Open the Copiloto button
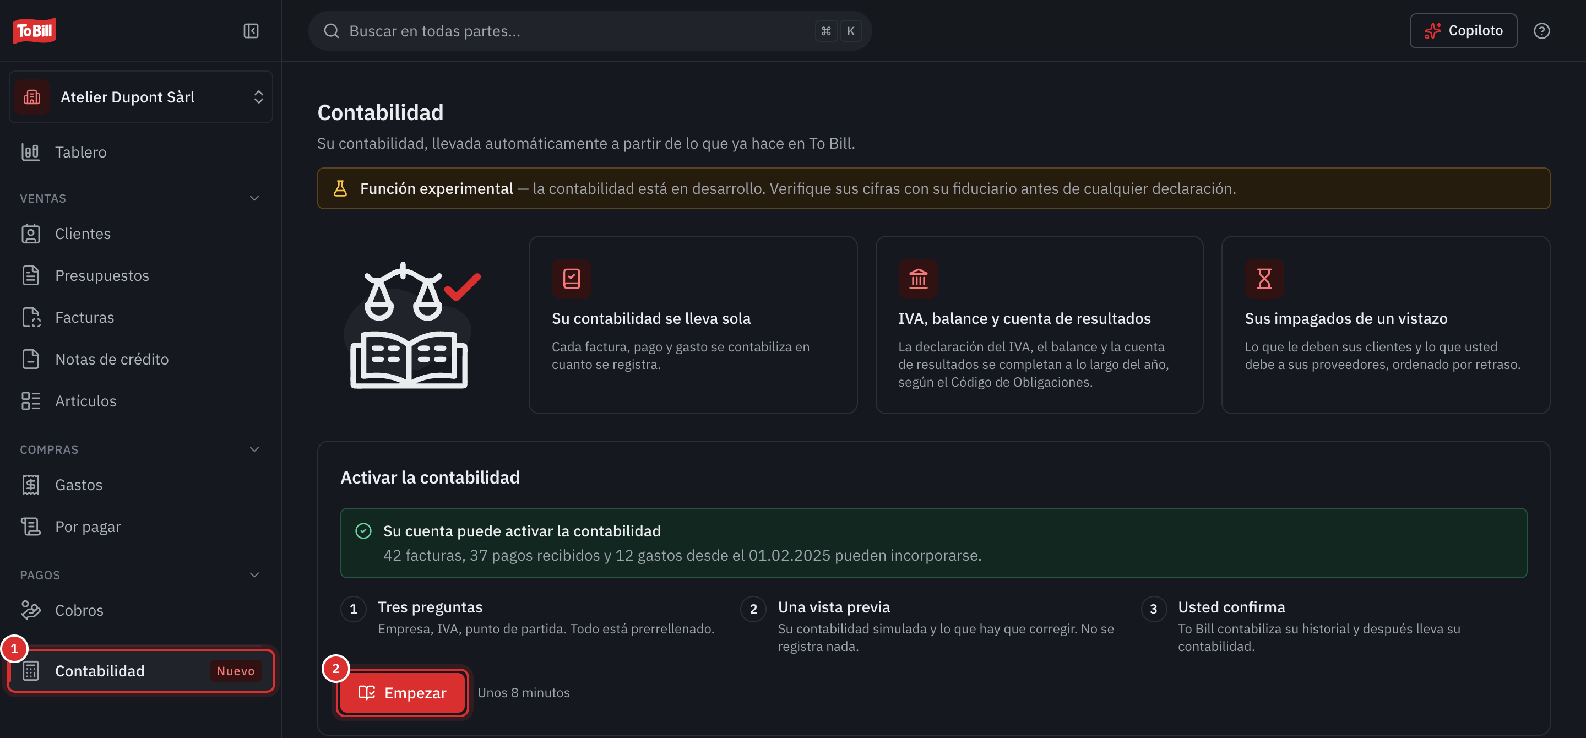Viewport: 1586px width, 738px height. tap(1463, 31)
